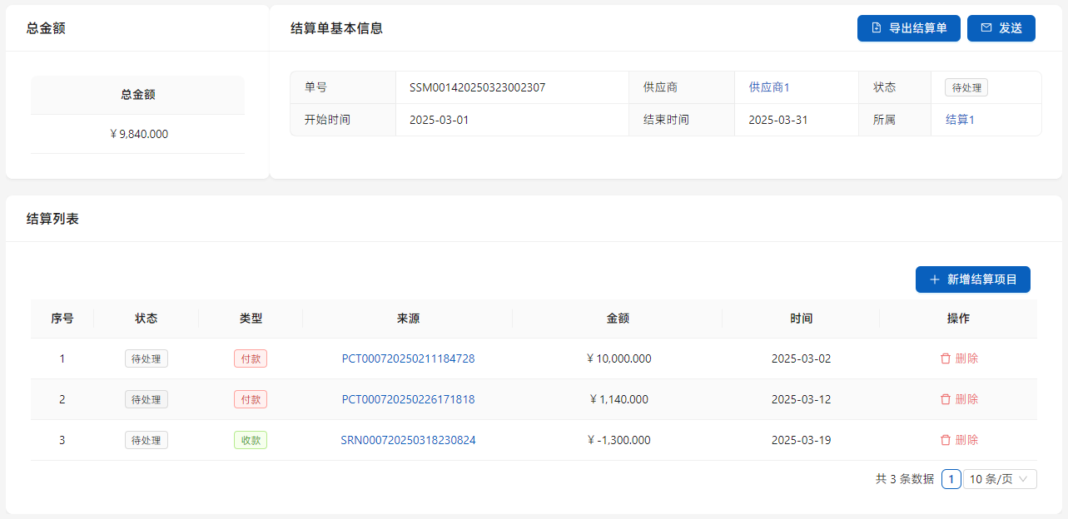Click the 待处理 status tag in row 2
The image size is (1068, 519).
[x=147, y=399]
